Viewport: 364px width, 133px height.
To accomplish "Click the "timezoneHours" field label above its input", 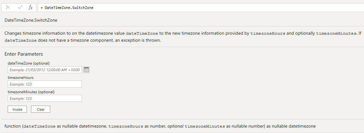I will pyautogui.click(x=20, y=77).
